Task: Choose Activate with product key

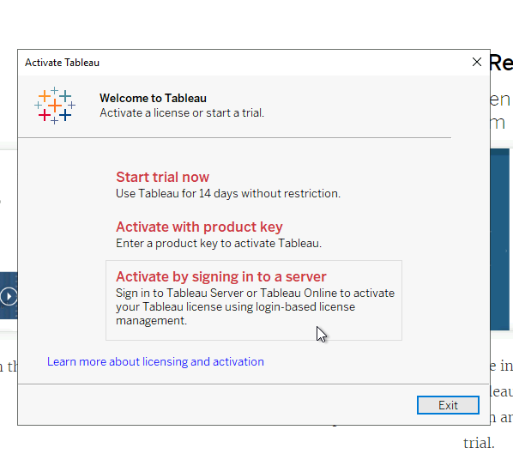Action: [199, 227]
